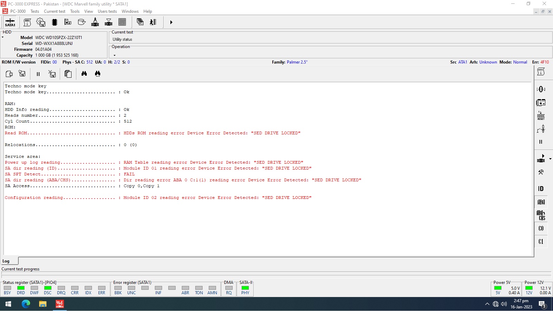Viewport: 553px width, 335px height.
Task: Click the walking man exit icon
Action: tap(153, 22)
